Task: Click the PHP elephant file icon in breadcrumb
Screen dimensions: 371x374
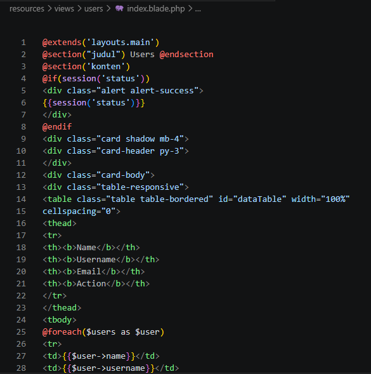Action: pyautogui.click(x=119, y=9)
